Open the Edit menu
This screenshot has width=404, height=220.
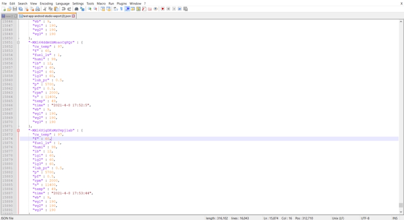click(12, 3)
